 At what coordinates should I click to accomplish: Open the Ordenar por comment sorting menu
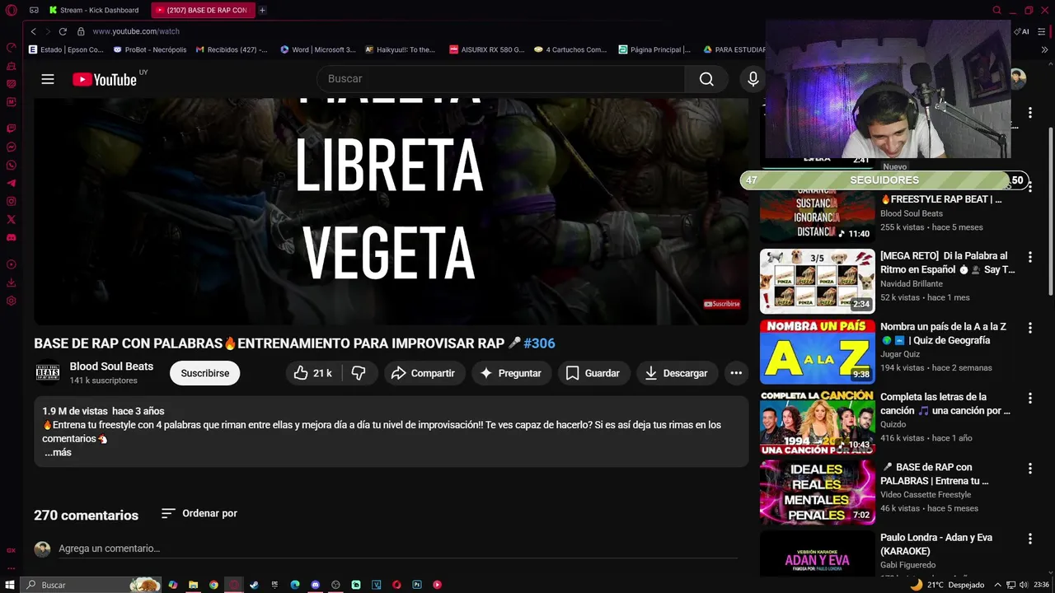coord(199,513)
